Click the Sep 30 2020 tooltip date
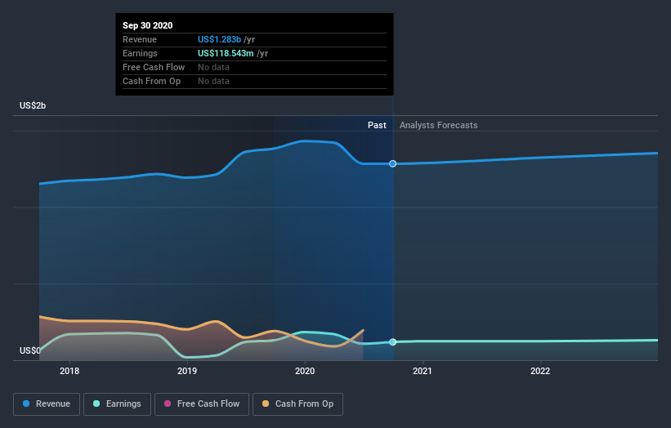This screenshot has width=671, height=428. pos(148,25)
